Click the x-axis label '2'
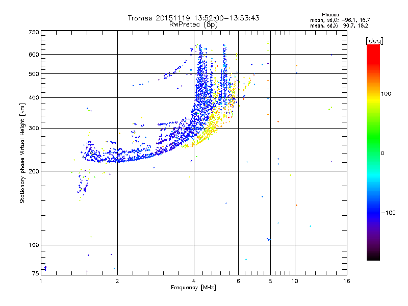Screen dimensions: 408x306 click(x=117, y=281)
